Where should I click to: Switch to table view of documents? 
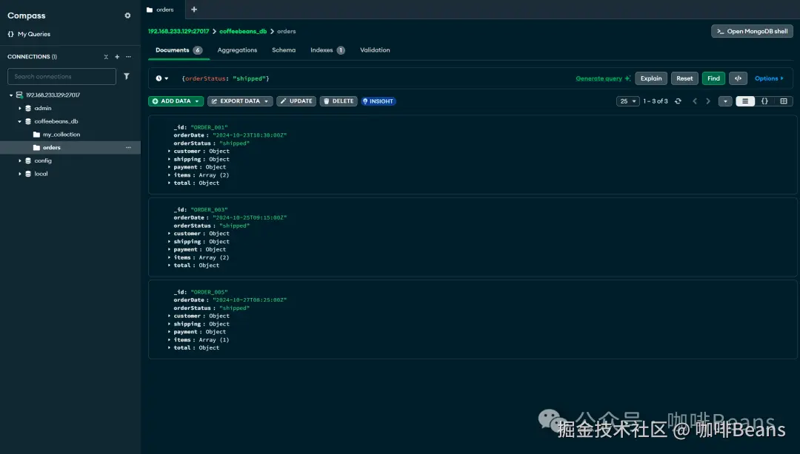tap(784, 101)
